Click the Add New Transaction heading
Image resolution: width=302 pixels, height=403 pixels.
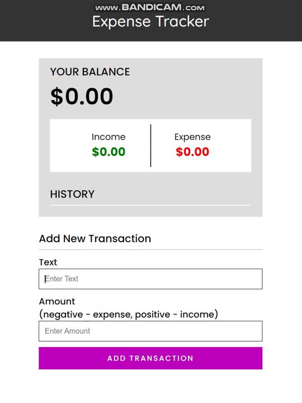pyautogui.click(x=95, y=238)
